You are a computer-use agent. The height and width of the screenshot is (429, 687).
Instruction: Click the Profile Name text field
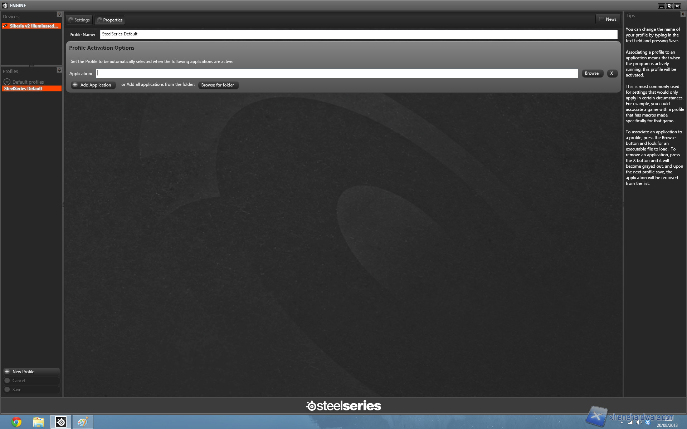pyautogui.click(x=358, y=34)
